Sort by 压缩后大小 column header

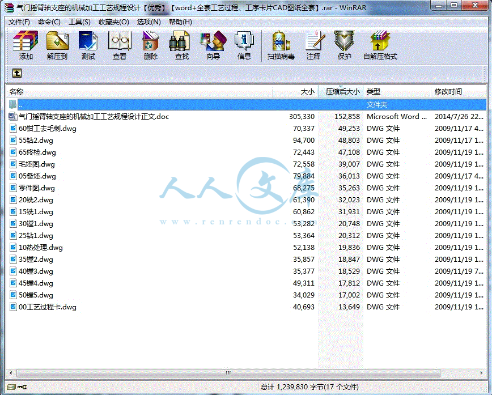click(341, 92)
